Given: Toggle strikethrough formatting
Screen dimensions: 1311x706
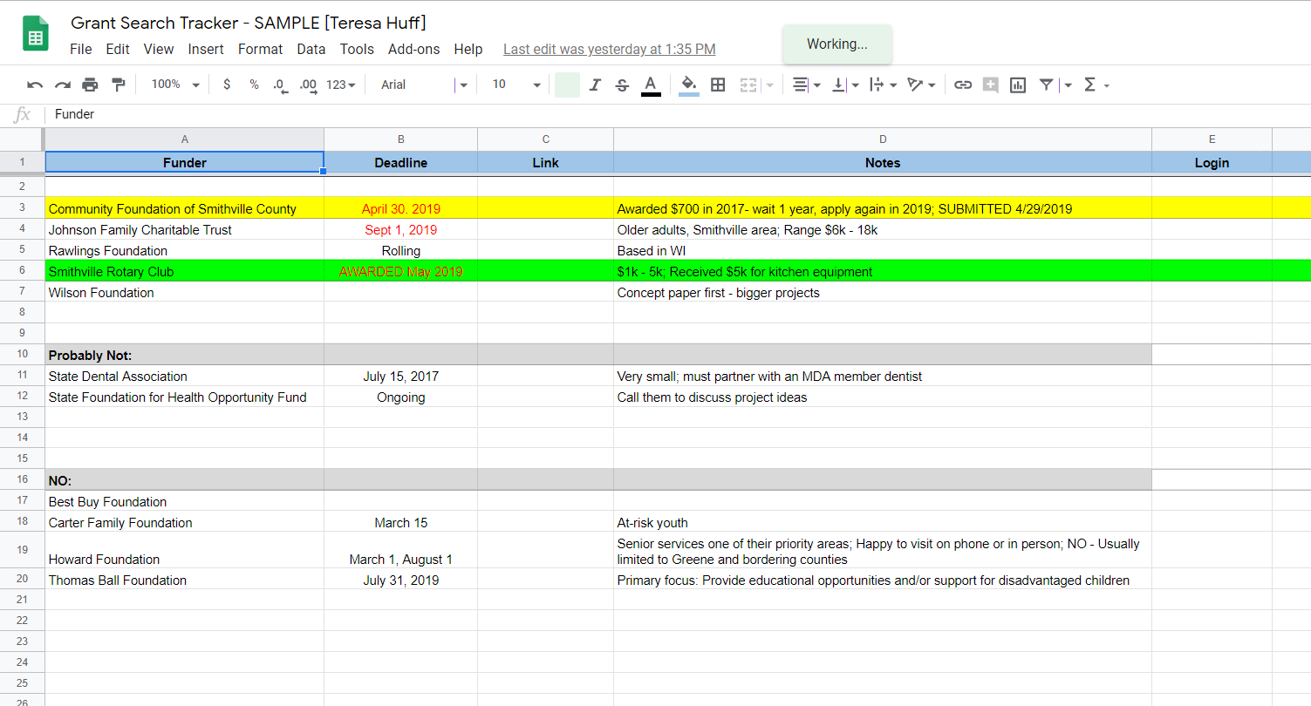Looking at the screenshot, I should click(x=622, y=85).
